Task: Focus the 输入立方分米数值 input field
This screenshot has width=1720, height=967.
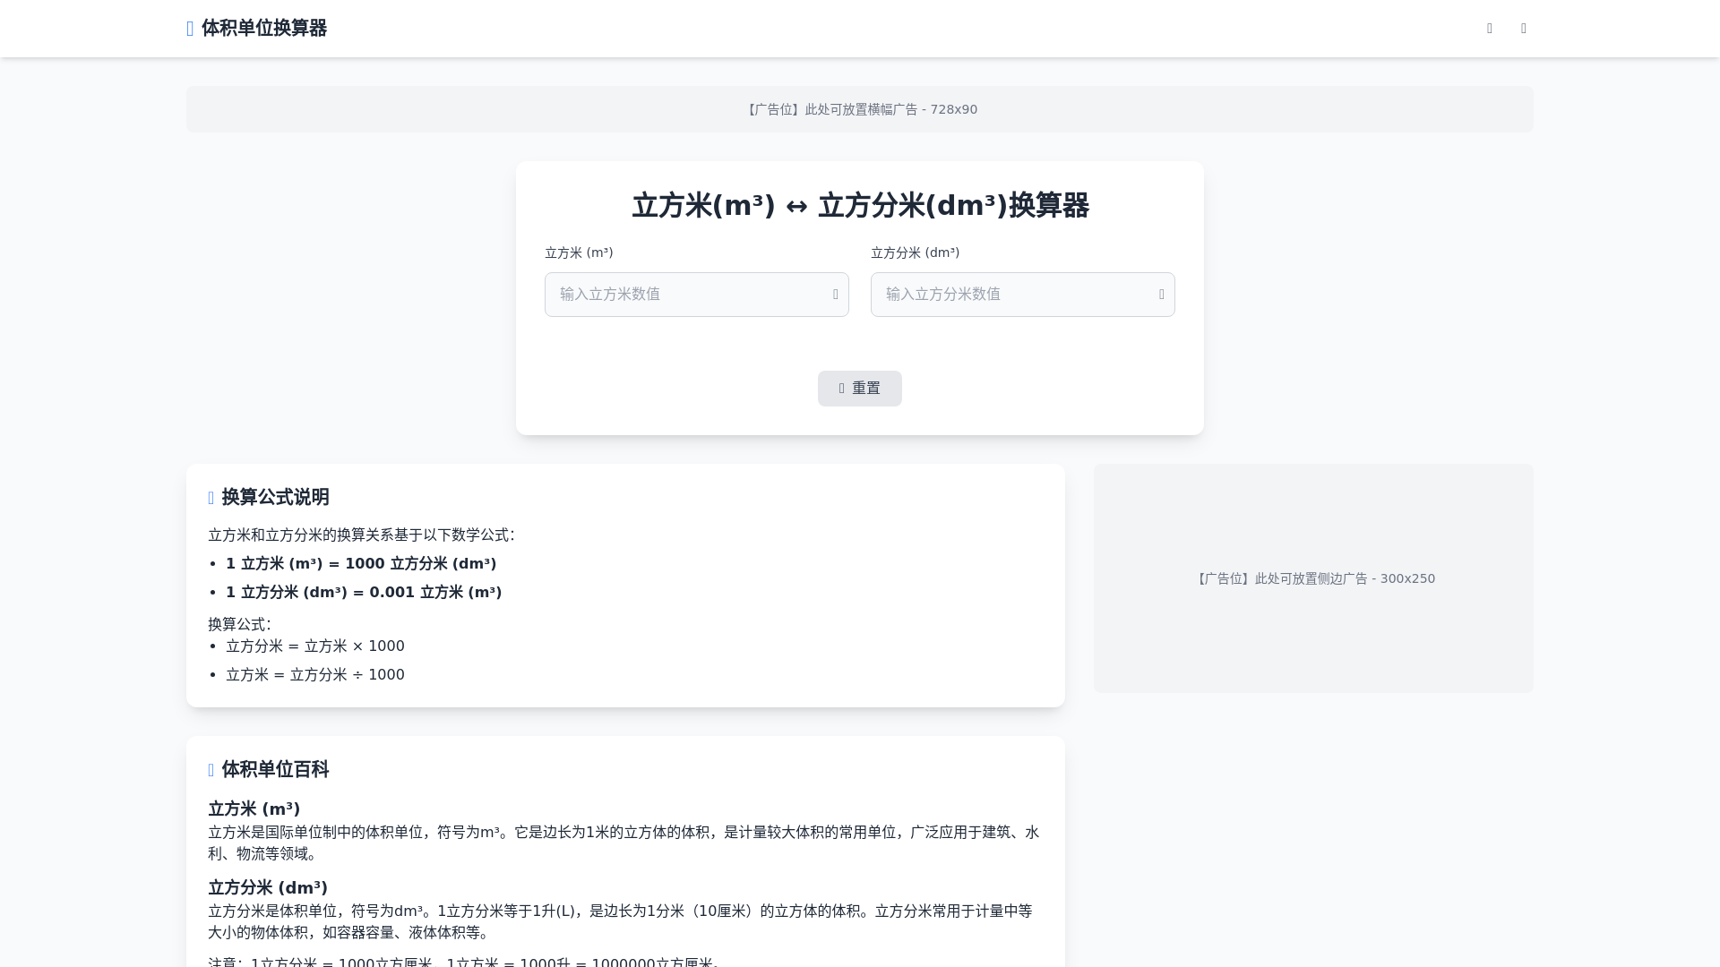Action: [1023, 295]
